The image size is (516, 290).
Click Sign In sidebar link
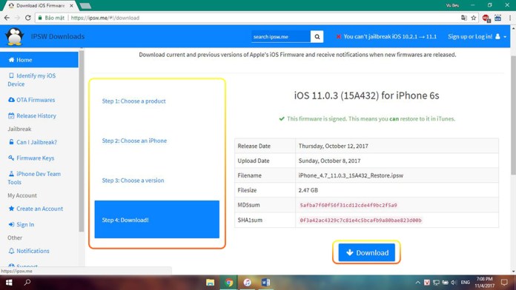(x=21, y=225)
